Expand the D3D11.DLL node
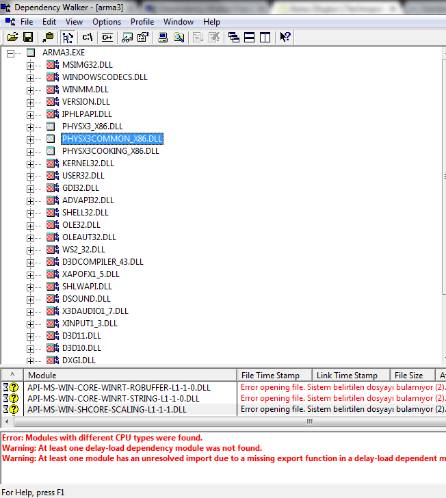This screenshot has width=446, height=498. pos(30,337)
